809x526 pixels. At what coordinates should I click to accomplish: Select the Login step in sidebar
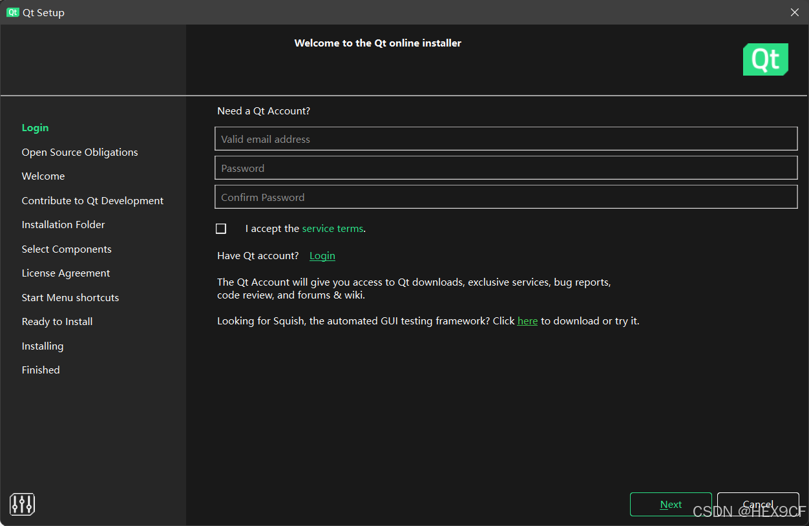[35, 128]
